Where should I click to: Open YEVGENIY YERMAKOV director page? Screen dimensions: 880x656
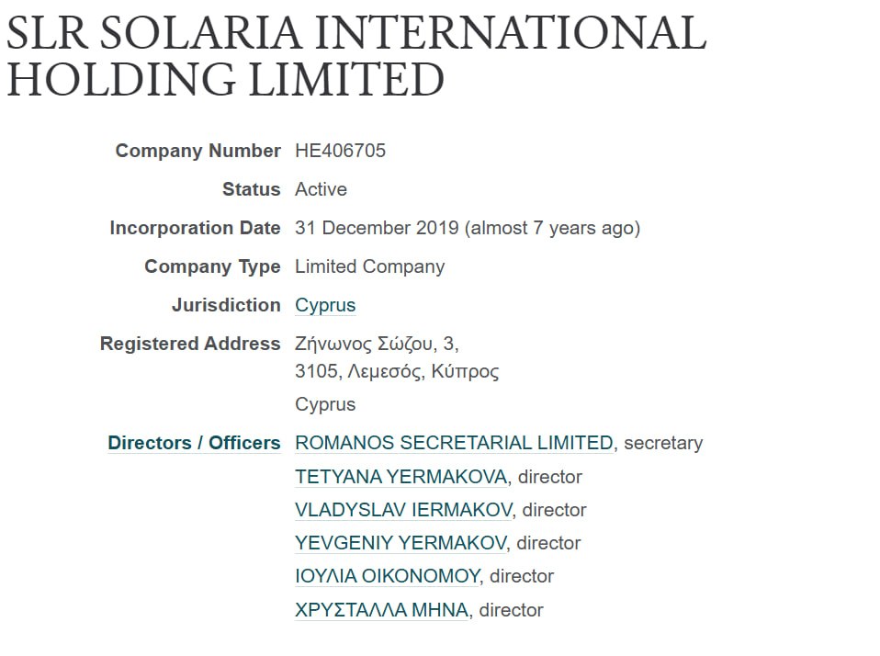tap(401, 543)
